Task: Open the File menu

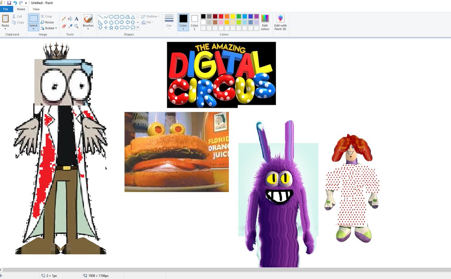Action: (6, 9)
